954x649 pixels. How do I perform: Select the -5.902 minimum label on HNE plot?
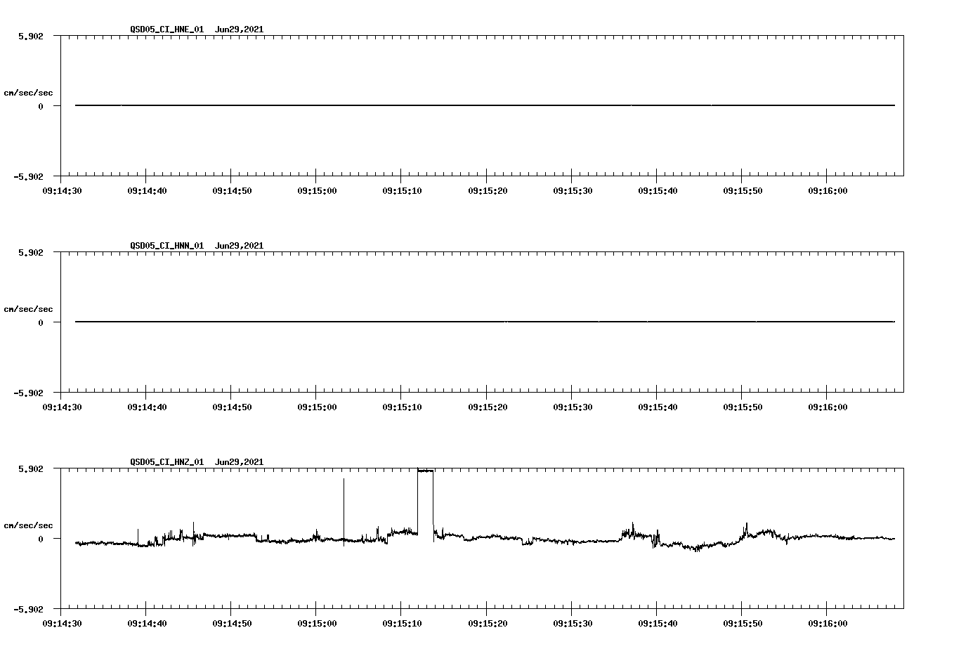tap(28, 176)
